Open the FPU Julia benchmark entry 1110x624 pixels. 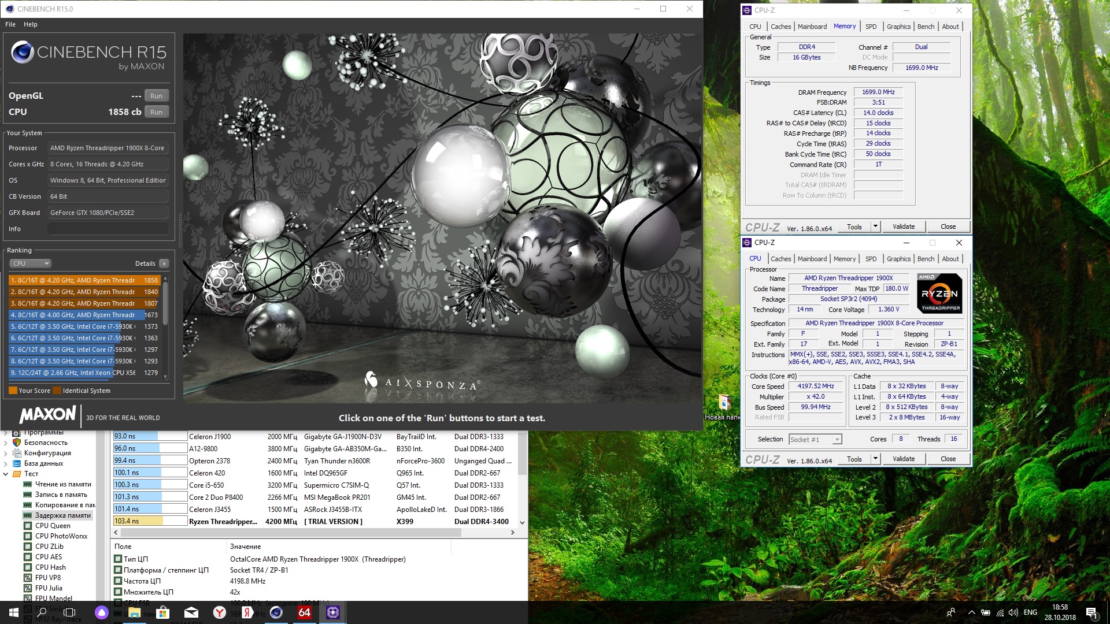click(x=49, y=588)
